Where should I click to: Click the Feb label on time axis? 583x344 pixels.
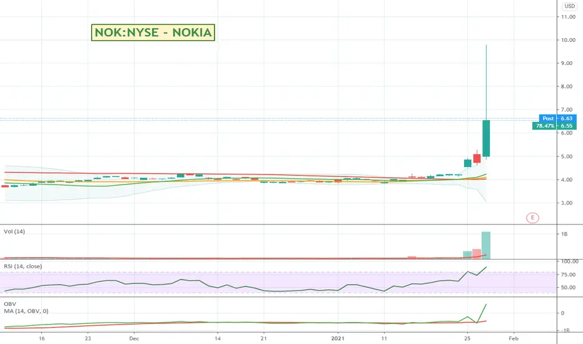[514, 338]
